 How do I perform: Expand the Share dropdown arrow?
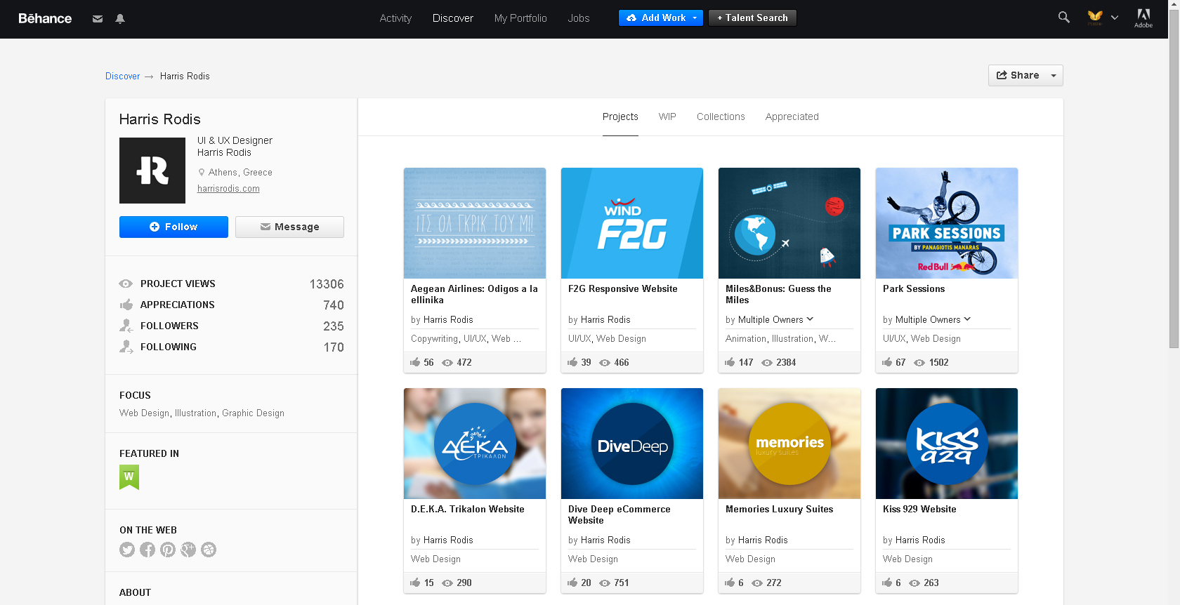1053,76
